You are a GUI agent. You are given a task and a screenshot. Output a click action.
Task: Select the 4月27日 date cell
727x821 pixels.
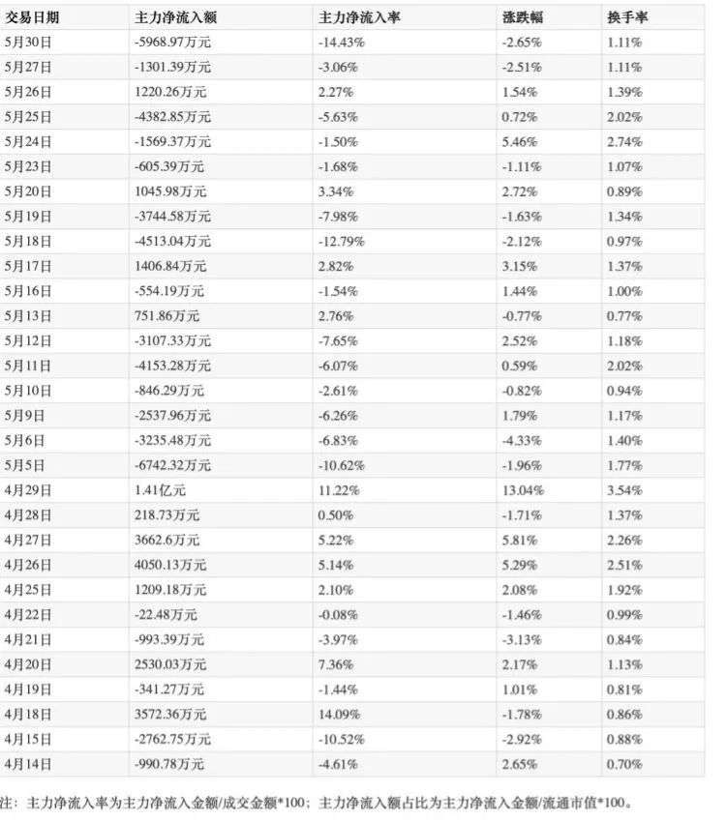click(28, 541)
